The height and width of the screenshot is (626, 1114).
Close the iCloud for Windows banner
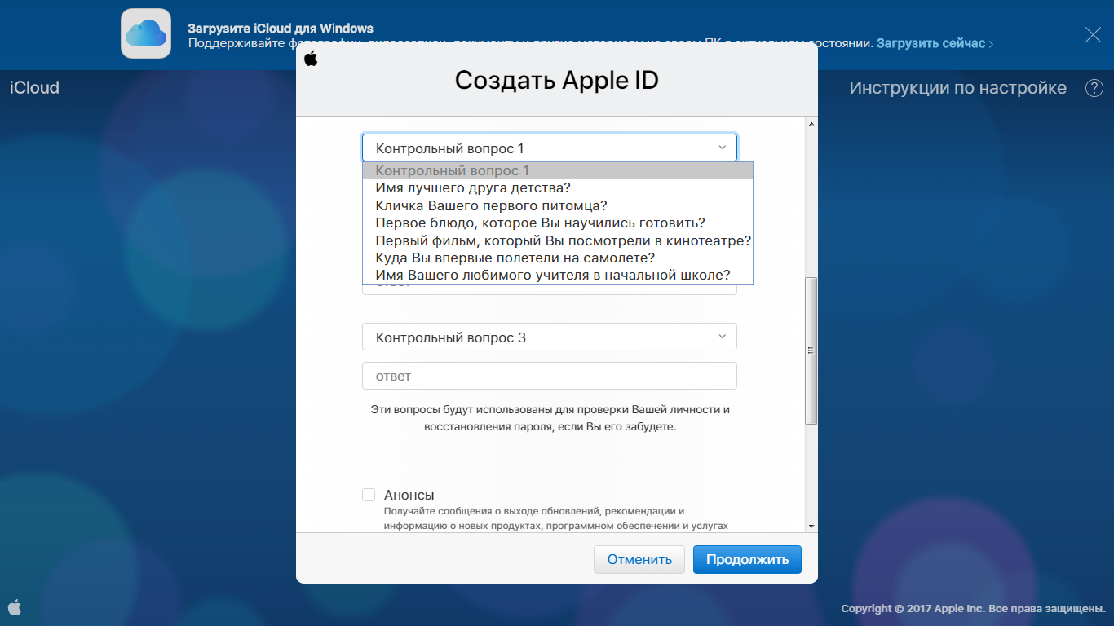(1093, 34)
